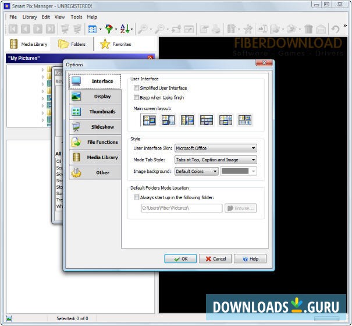The width and height of the screenshot is (352, 326).
Task: Click the view mode table icon in toolbar
Action: [x=93, y=29]
